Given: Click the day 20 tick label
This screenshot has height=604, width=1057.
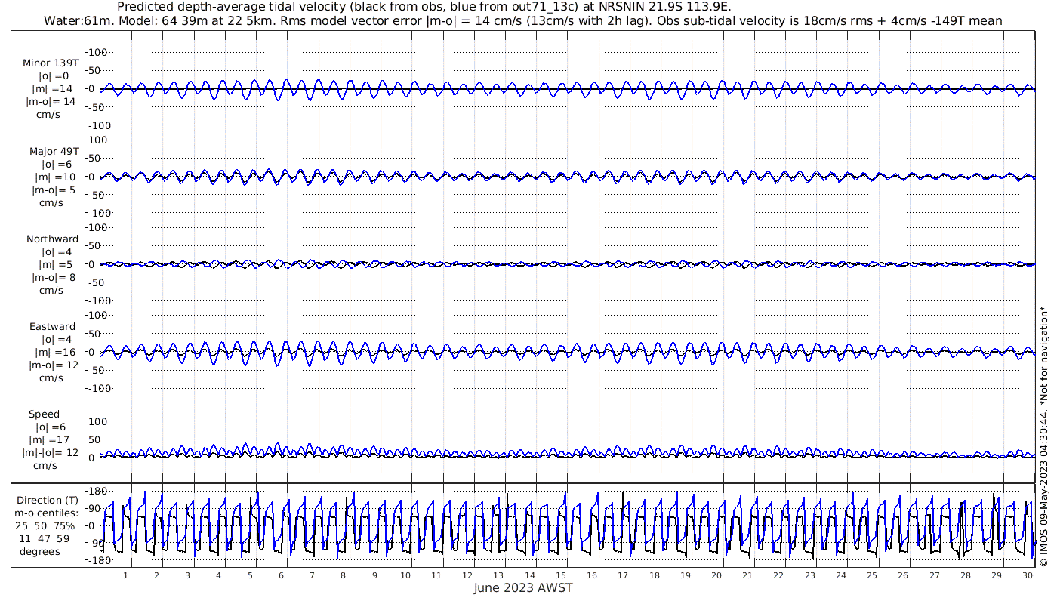Looking at the screenshot, I should pyautogui.click(x=716, y=575).
